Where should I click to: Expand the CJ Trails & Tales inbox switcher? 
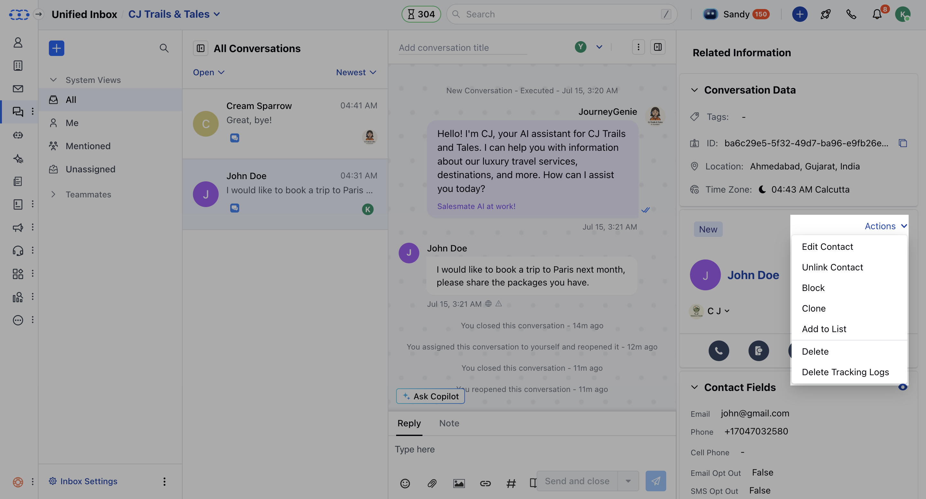[x=174, y=14]
